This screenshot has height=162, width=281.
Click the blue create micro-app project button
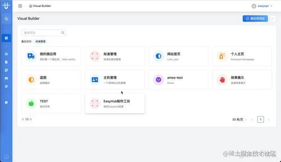(255, 18)
